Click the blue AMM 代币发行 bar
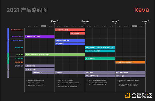This screenshot has width=155, height=101. (x=70, y=44)
